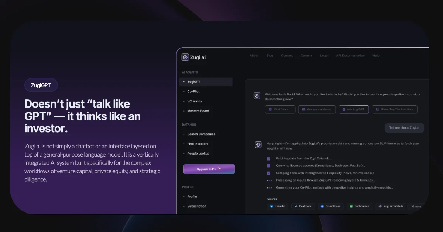Open Help in the top navigation
This screenshot has width=443, height=232.
coord(376,56)
